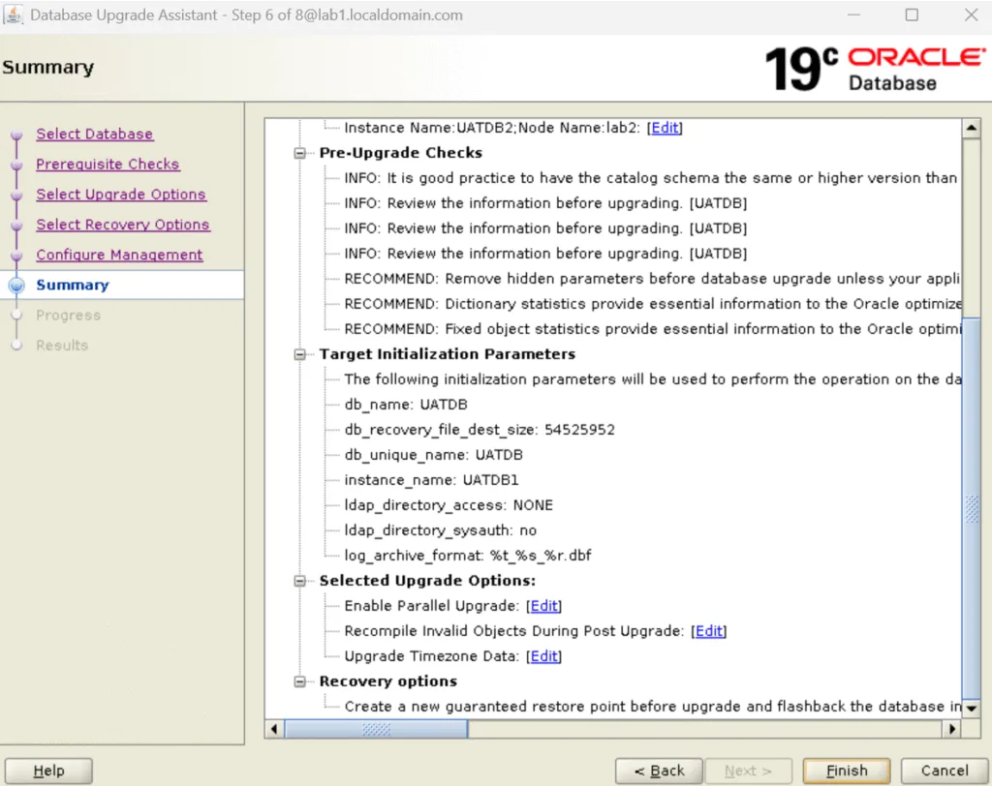Collapse the Recovery options section

point(299,680)
